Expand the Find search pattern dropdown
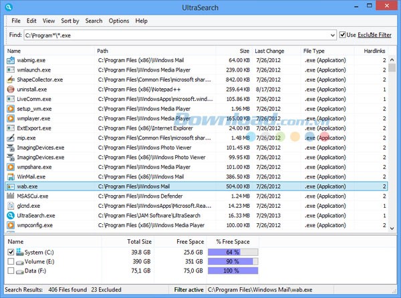The image size is (401, 298). pyautogui.click(x=332, y=35)
